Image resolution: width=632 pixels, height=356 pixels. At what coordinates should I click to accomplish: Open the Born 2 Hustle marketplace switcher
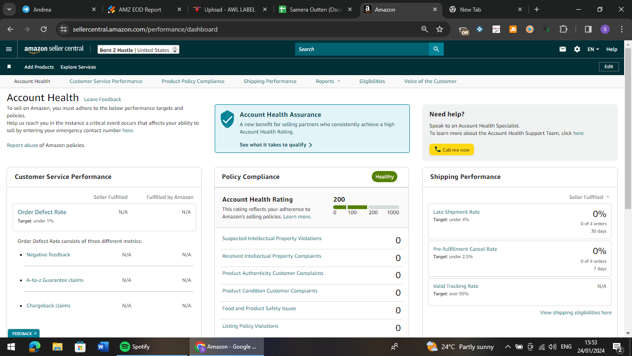click(138, 50)
